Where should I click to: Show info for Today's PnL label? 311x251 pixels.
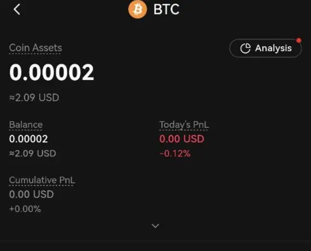click(x=184, y=125)
